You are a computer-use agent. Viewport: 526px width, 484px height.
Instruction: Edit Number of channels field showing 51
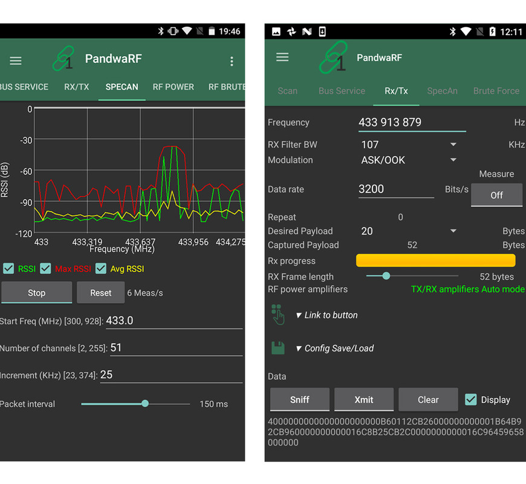click(176, 348)
